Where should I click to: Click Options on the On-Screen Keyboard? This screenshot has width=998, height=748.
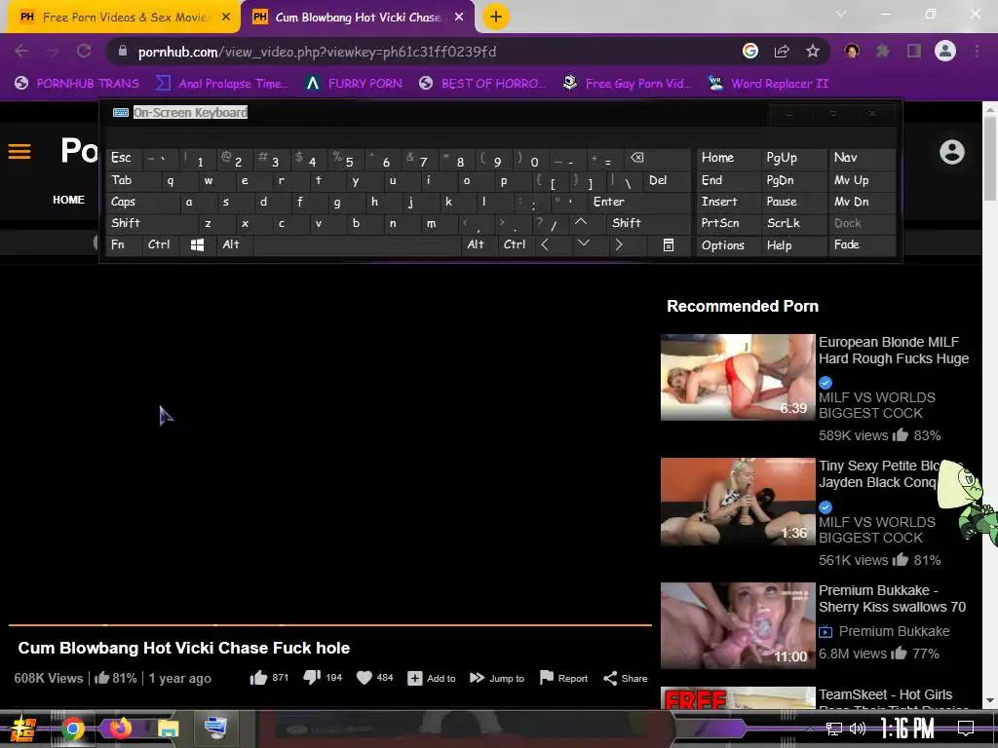[x=728, y=244]
